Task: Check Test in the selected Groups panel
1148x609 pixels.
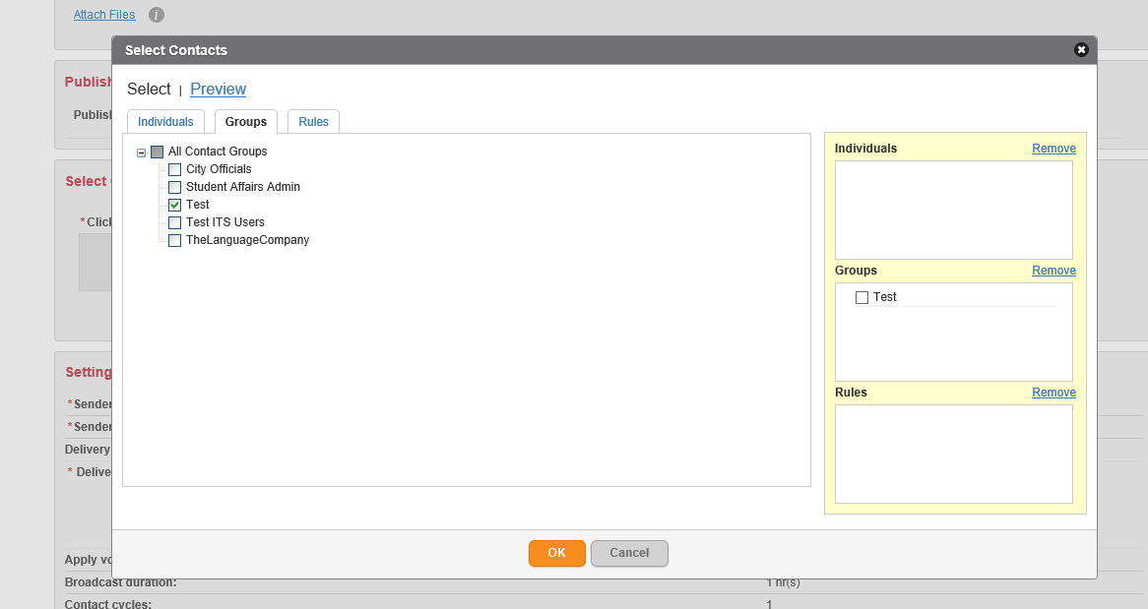Action: click(x=861, y=297)
